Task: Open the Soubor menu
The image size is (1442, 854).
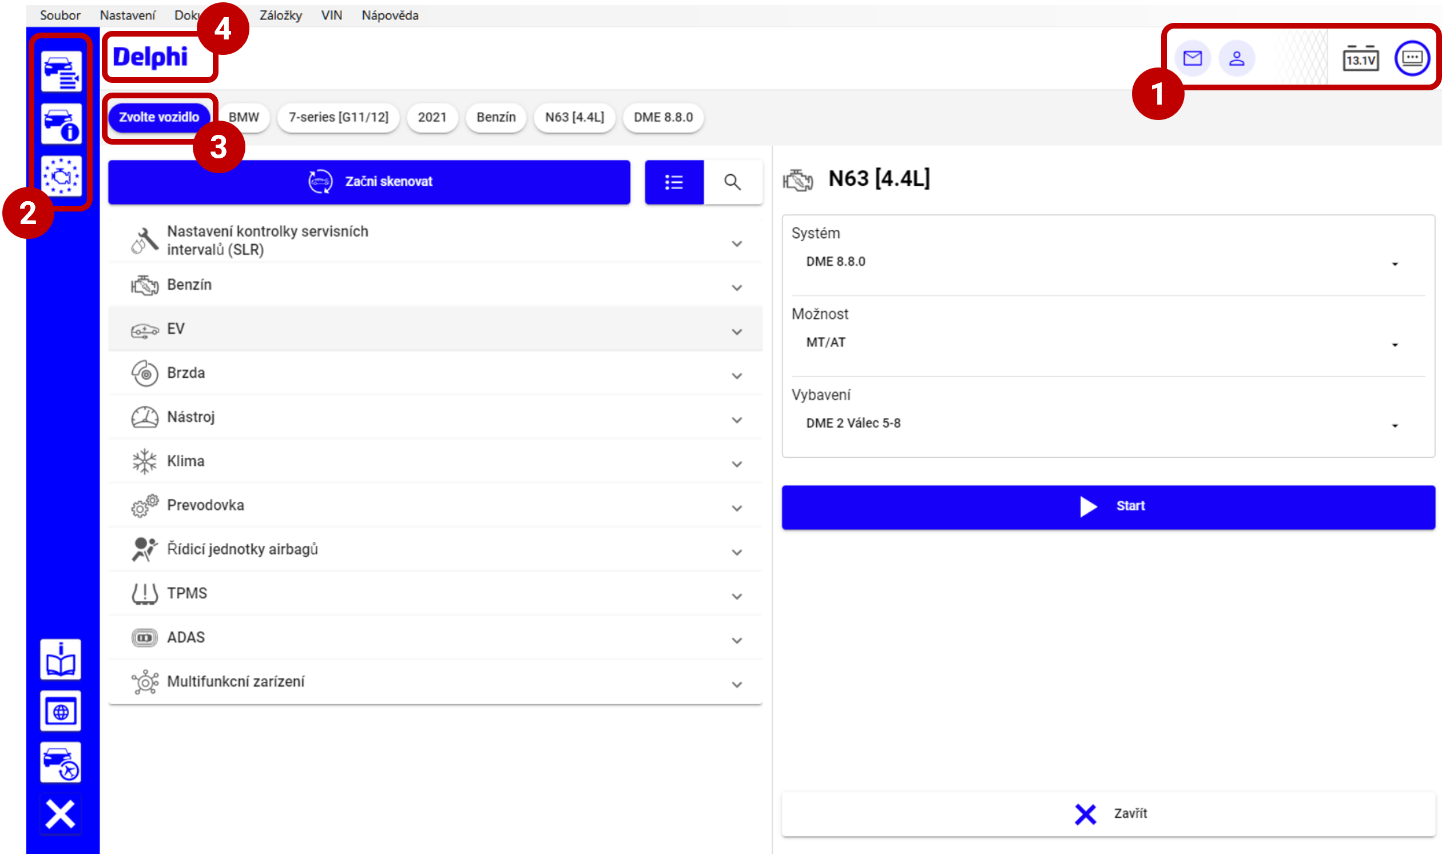Action: tap(60, 15)
